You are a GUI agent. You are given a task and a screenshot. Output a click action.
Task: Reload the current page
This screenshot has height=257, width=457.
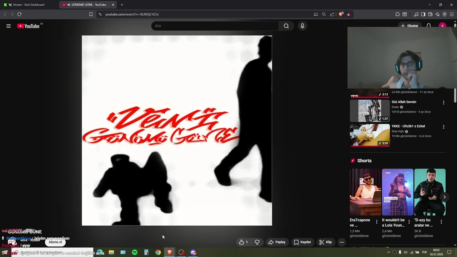[19, 14]
